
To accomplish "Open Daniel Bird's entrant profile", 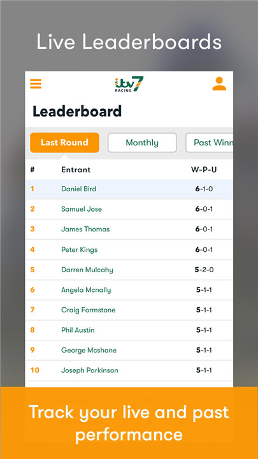I will (x=79, y=189).
